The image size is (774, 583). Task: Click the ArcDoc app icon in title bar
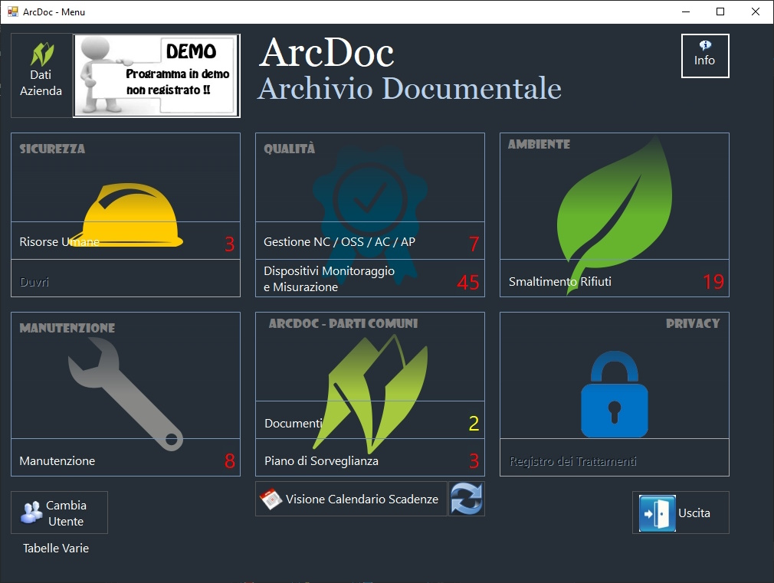12,11
